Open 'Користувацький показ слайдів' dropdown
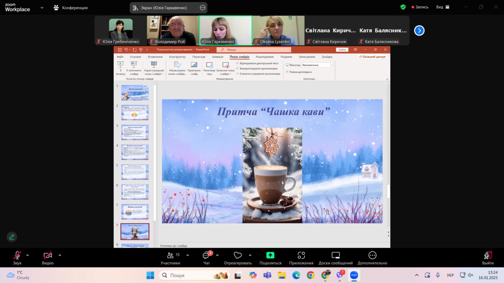Image resolution: width=504 pixels, height=283 pixels. pos(154,68)
